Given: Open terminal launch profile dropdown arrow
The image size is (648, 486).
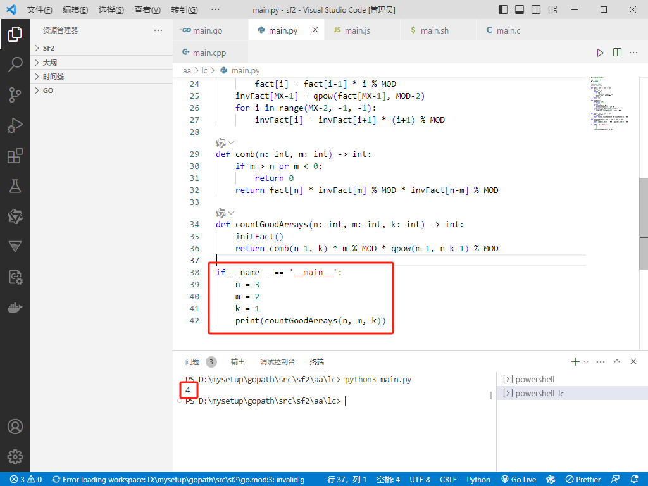Looking at the screenshot, I should (x=585, y=362).
